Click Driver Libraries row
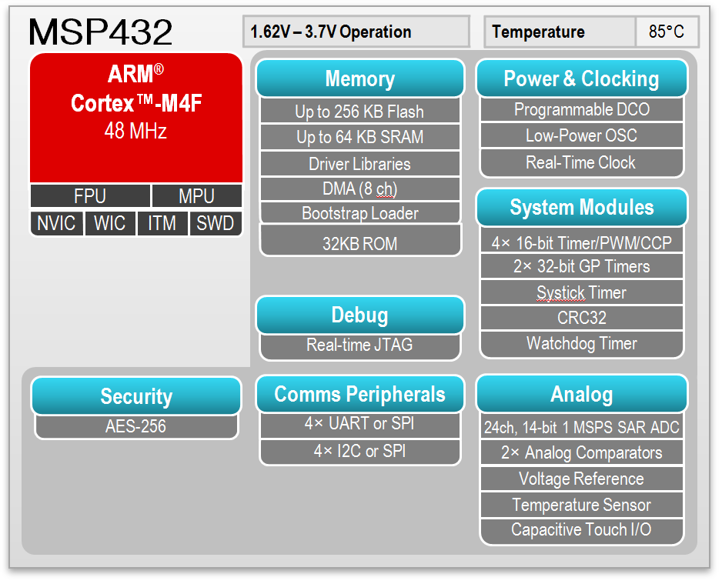The width and height of the screenshot is (722, 584). (360, 164)
